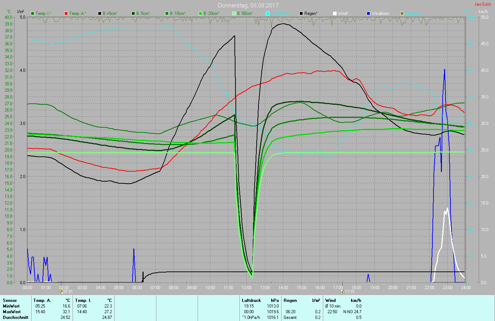
Task: Select the B -50cm light green swatch
Action: tap(234, 13)
